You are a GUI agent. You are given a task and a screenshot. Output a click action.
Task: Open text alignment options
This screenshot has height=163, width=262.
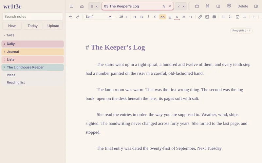184,17
